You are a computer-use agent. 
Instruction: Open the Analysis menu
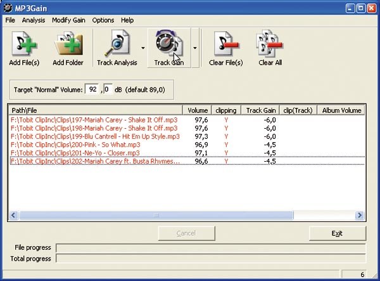click(x=34, y=20)
